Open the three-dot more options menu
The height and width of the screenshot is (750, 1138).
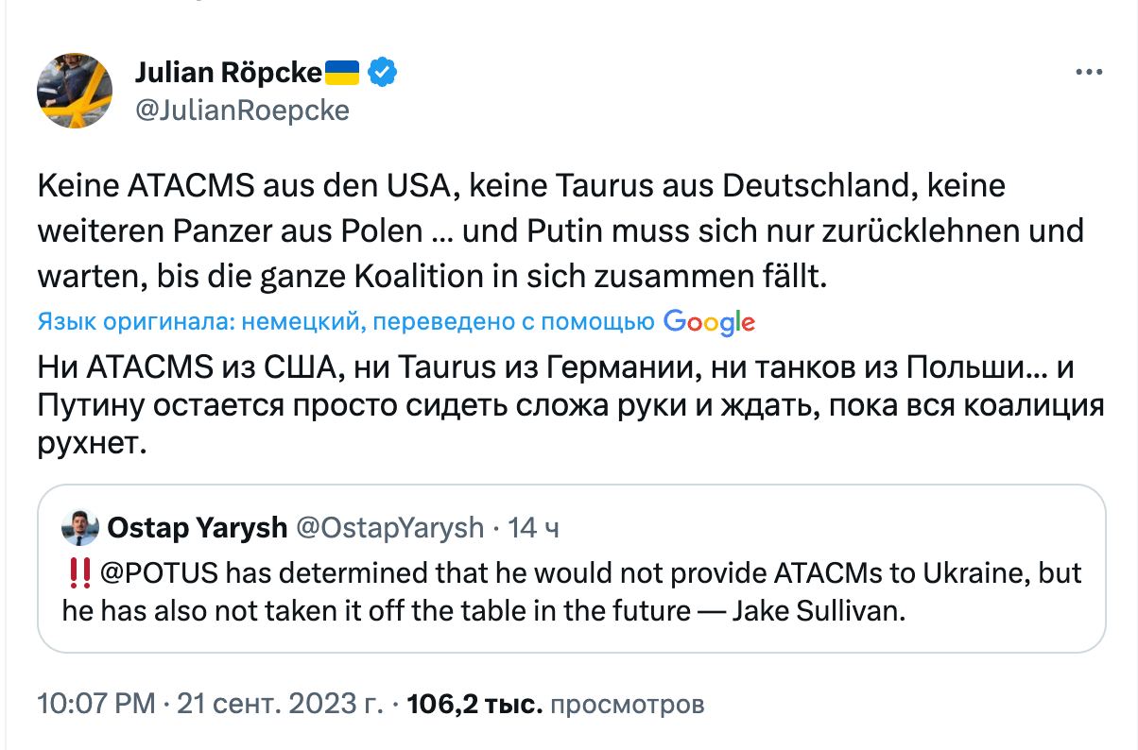[x=1090, y=73]
